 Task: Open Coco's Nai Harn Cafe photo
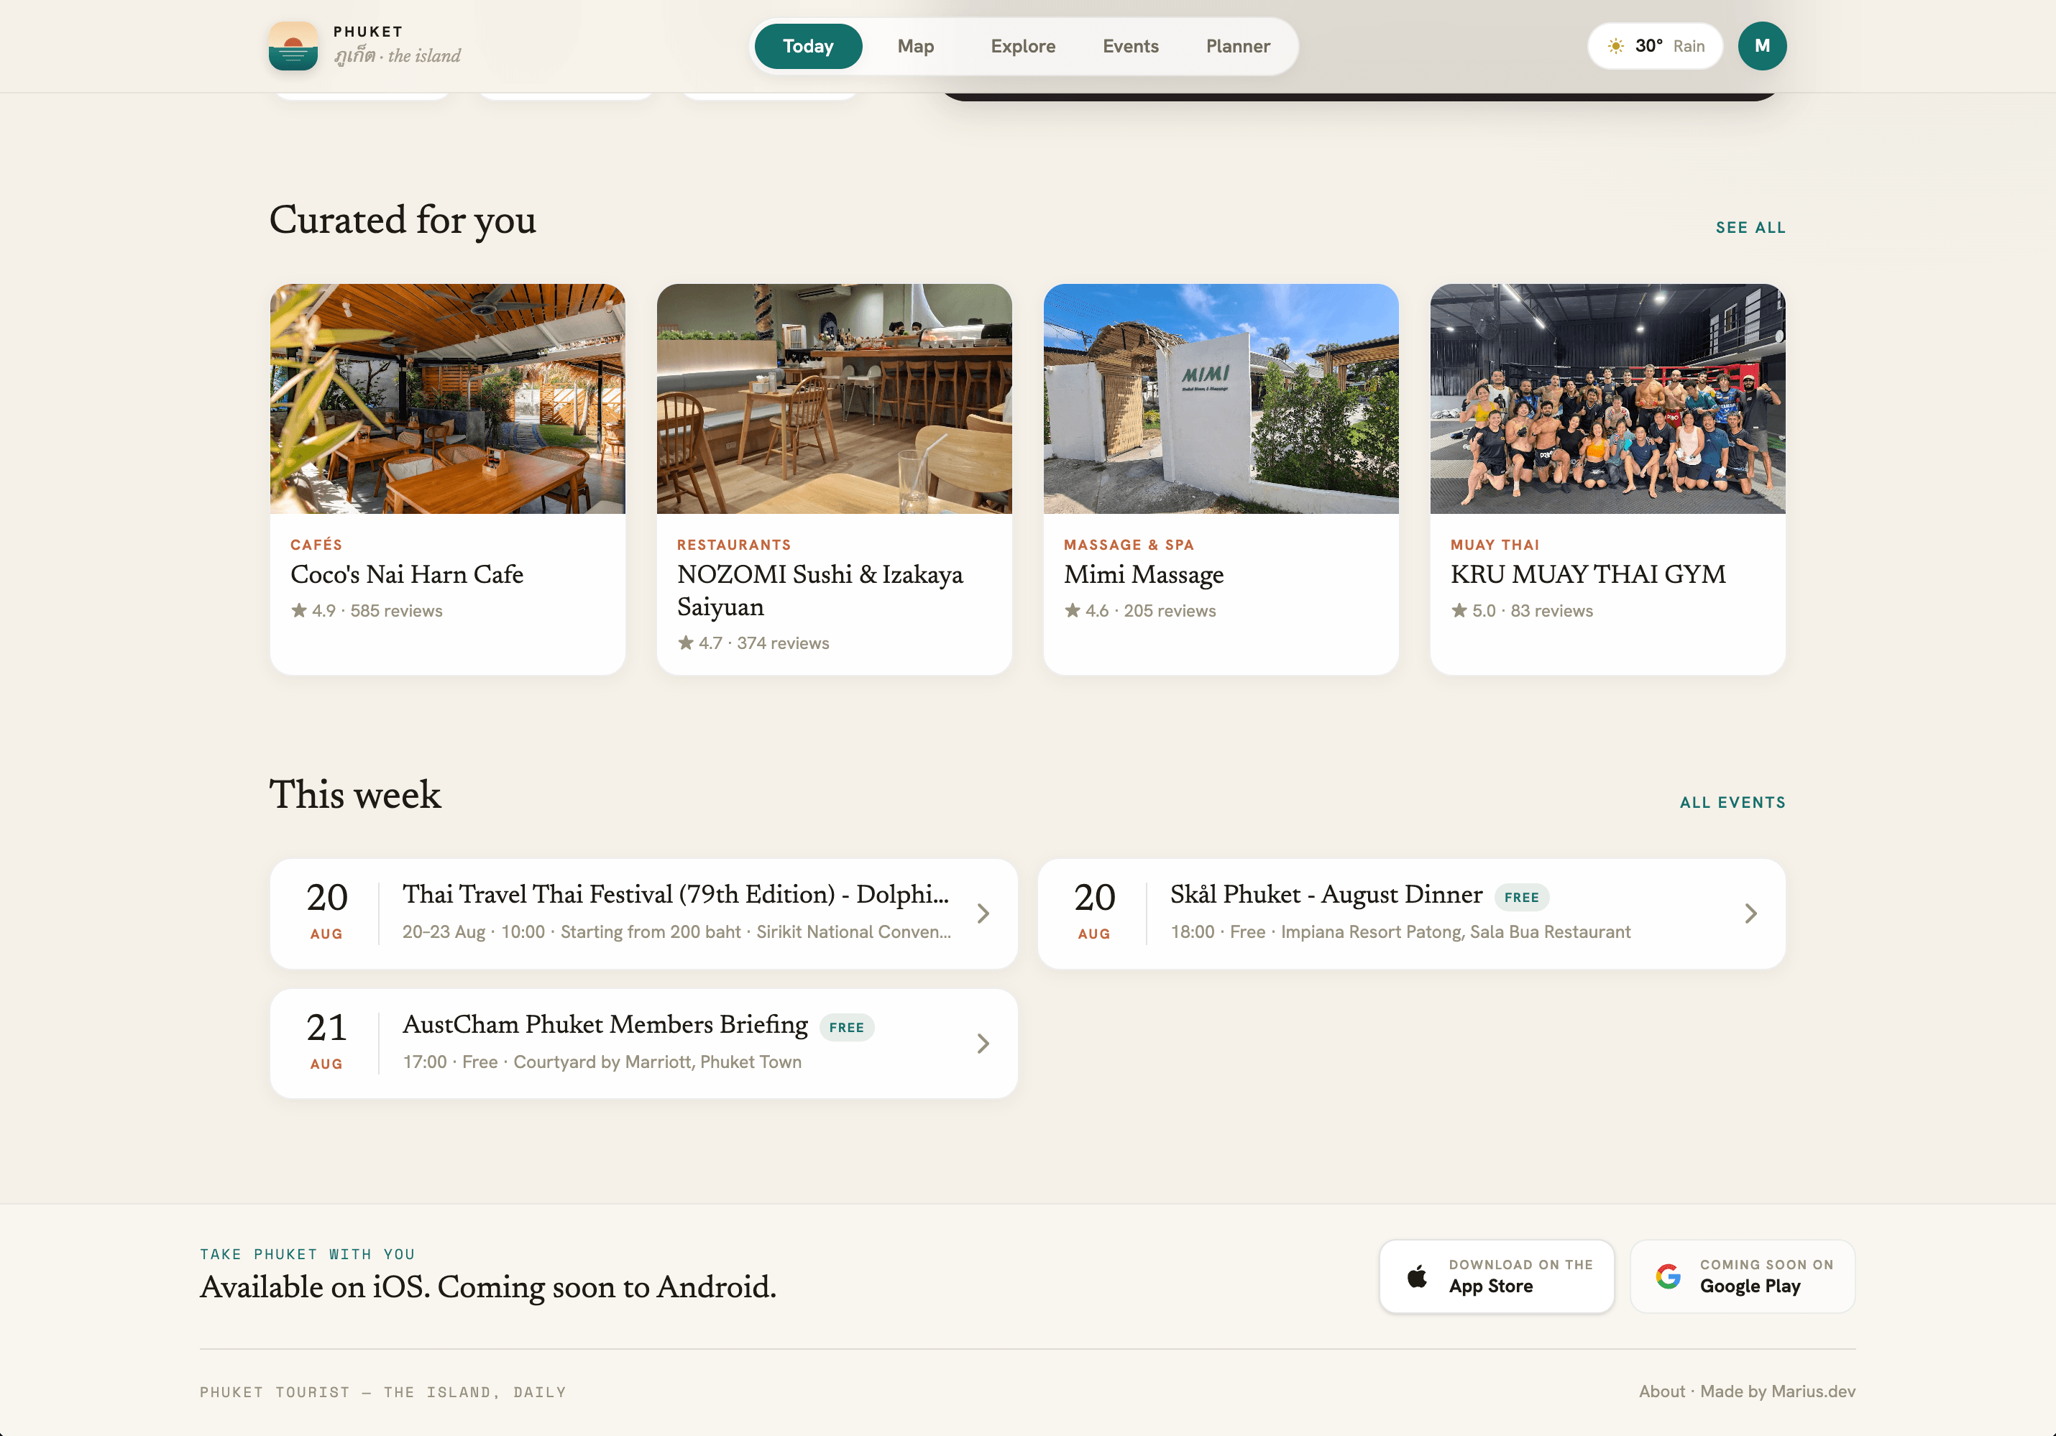(448, 398)
